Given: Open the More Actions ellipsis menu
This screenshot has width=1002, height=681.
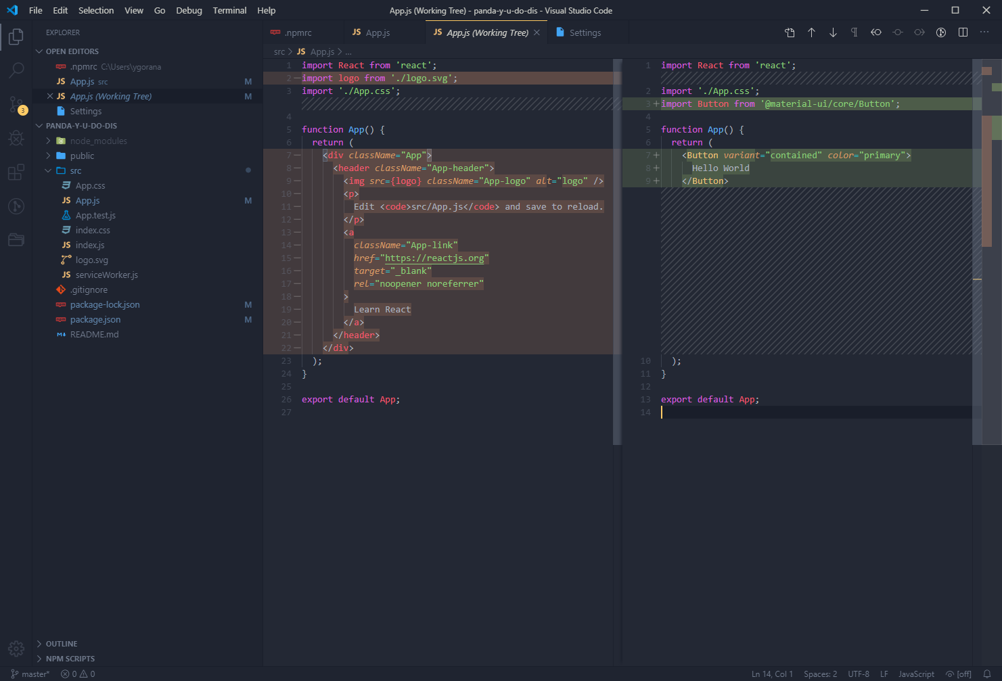Looking at the screenshot, I should point(984,32).
